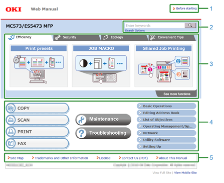Open the JOB MACRO card header

click(101, 48)
